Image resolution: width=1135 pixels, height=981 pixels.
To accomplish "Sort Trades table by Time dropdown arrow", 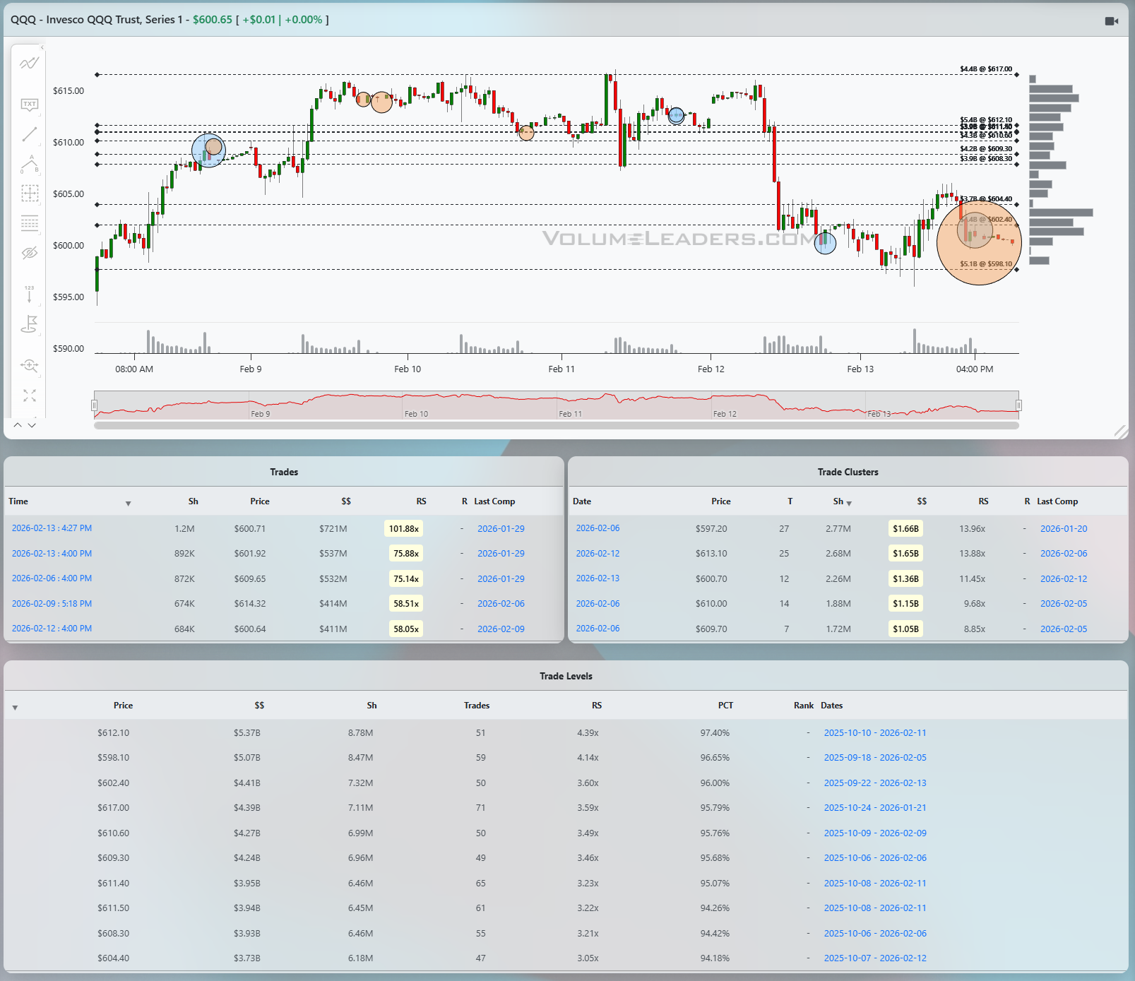I will pos(128,504).
